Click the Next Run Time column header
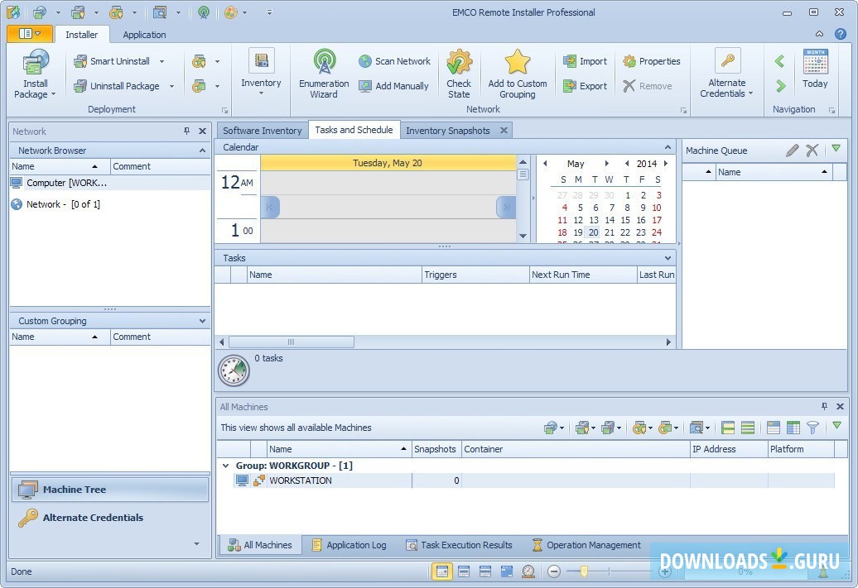This screenshot has height=588, width=858. pos(583,275)
